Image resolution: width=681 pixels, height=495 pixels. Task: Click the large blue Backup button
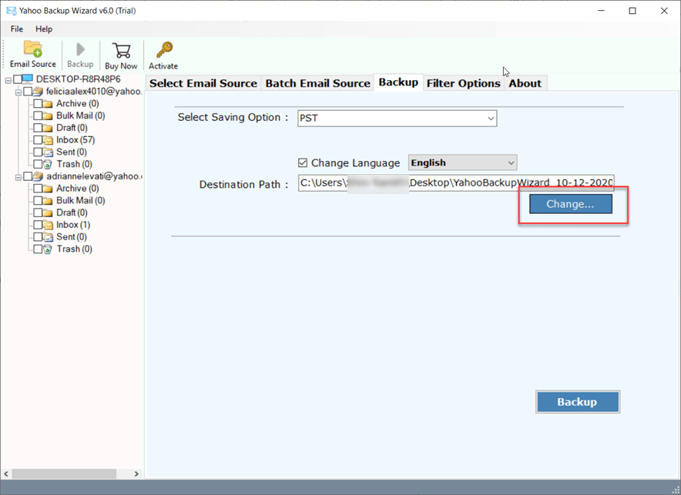click(578, 402)
